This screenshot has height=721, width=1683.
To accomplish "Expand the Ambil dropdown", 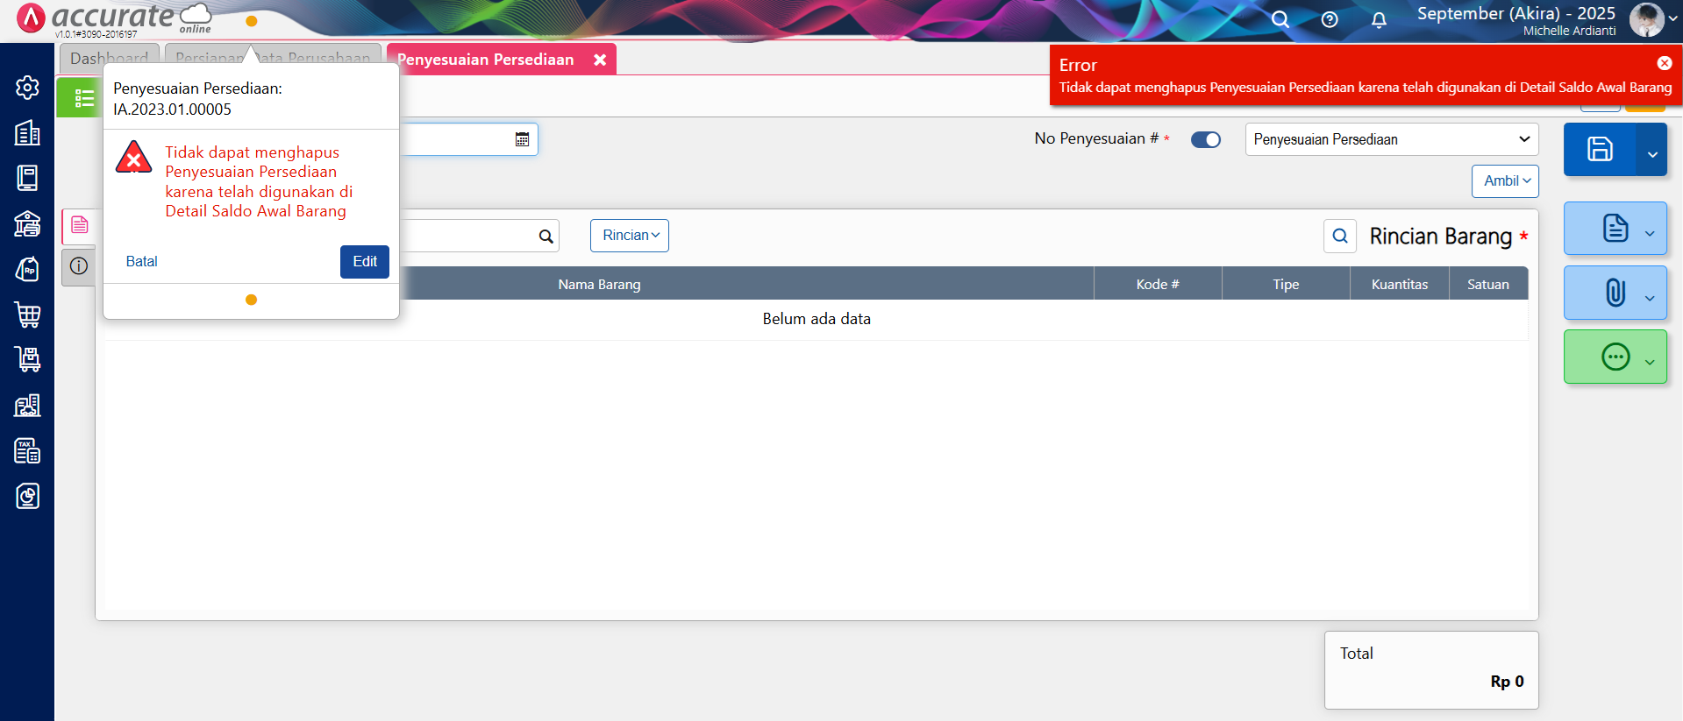I will [x=1505, y=181].
